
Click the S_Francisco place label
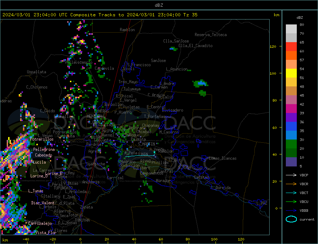coord(139,65)
